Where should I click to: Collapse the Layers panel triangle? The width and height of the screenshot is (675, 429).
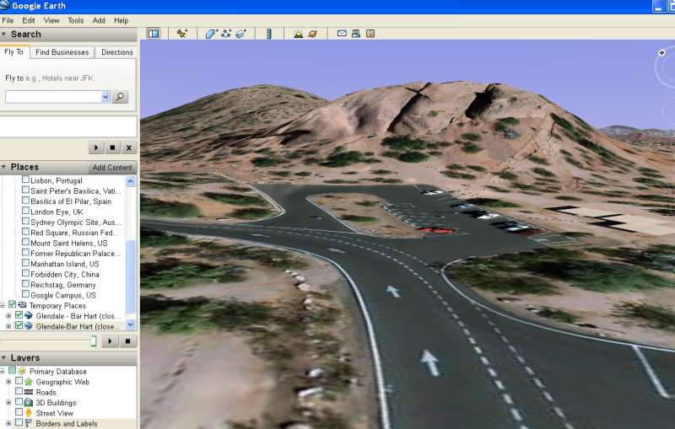[x=3, y=357]
